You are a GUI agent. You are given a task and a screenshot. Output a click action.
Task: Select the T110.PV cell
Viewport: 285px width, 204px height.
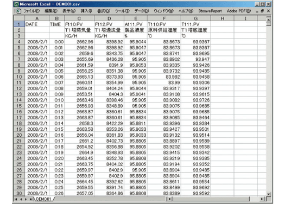pyautogui.click(x=164, y=24)
